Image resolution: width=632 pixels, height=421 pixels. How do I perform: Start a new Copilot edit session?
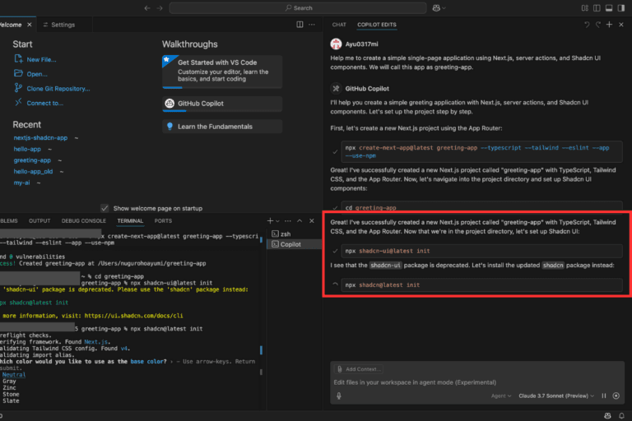[608, 25]
